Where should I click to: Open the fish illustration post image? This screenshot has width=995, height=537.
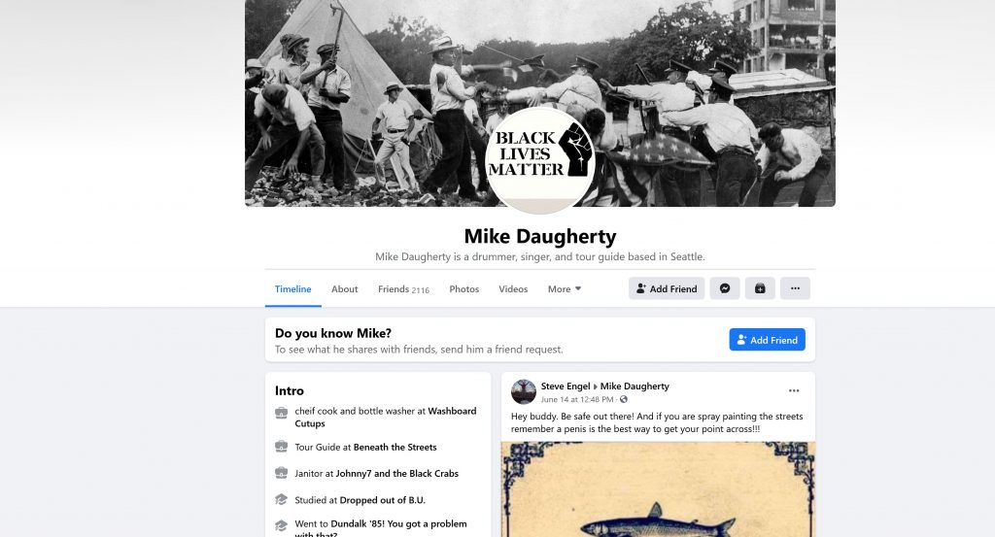tap(658, 489)
